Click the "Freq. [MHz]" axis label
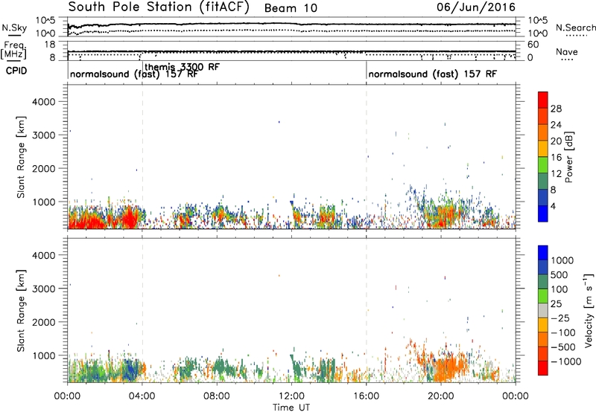 (x=14, y=51)
